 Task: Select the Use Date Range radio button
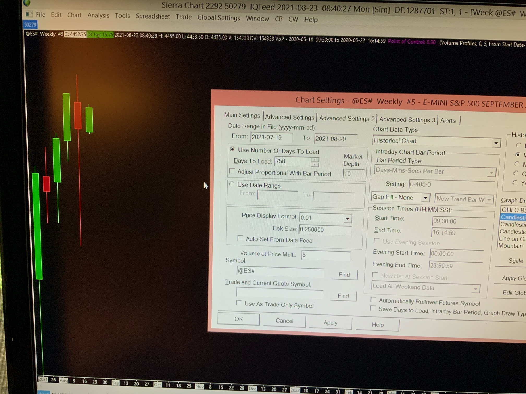(232, 184)
